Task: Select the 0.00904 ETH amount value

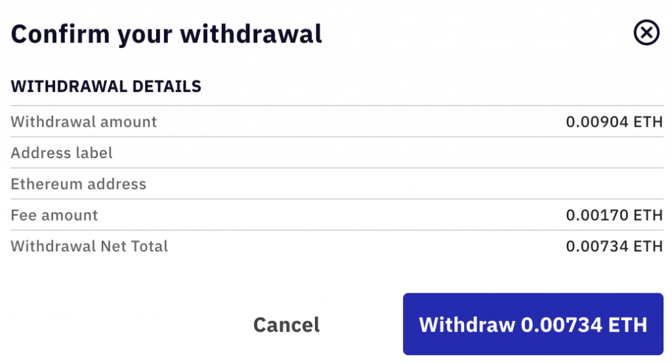Action: click(614, 121)
